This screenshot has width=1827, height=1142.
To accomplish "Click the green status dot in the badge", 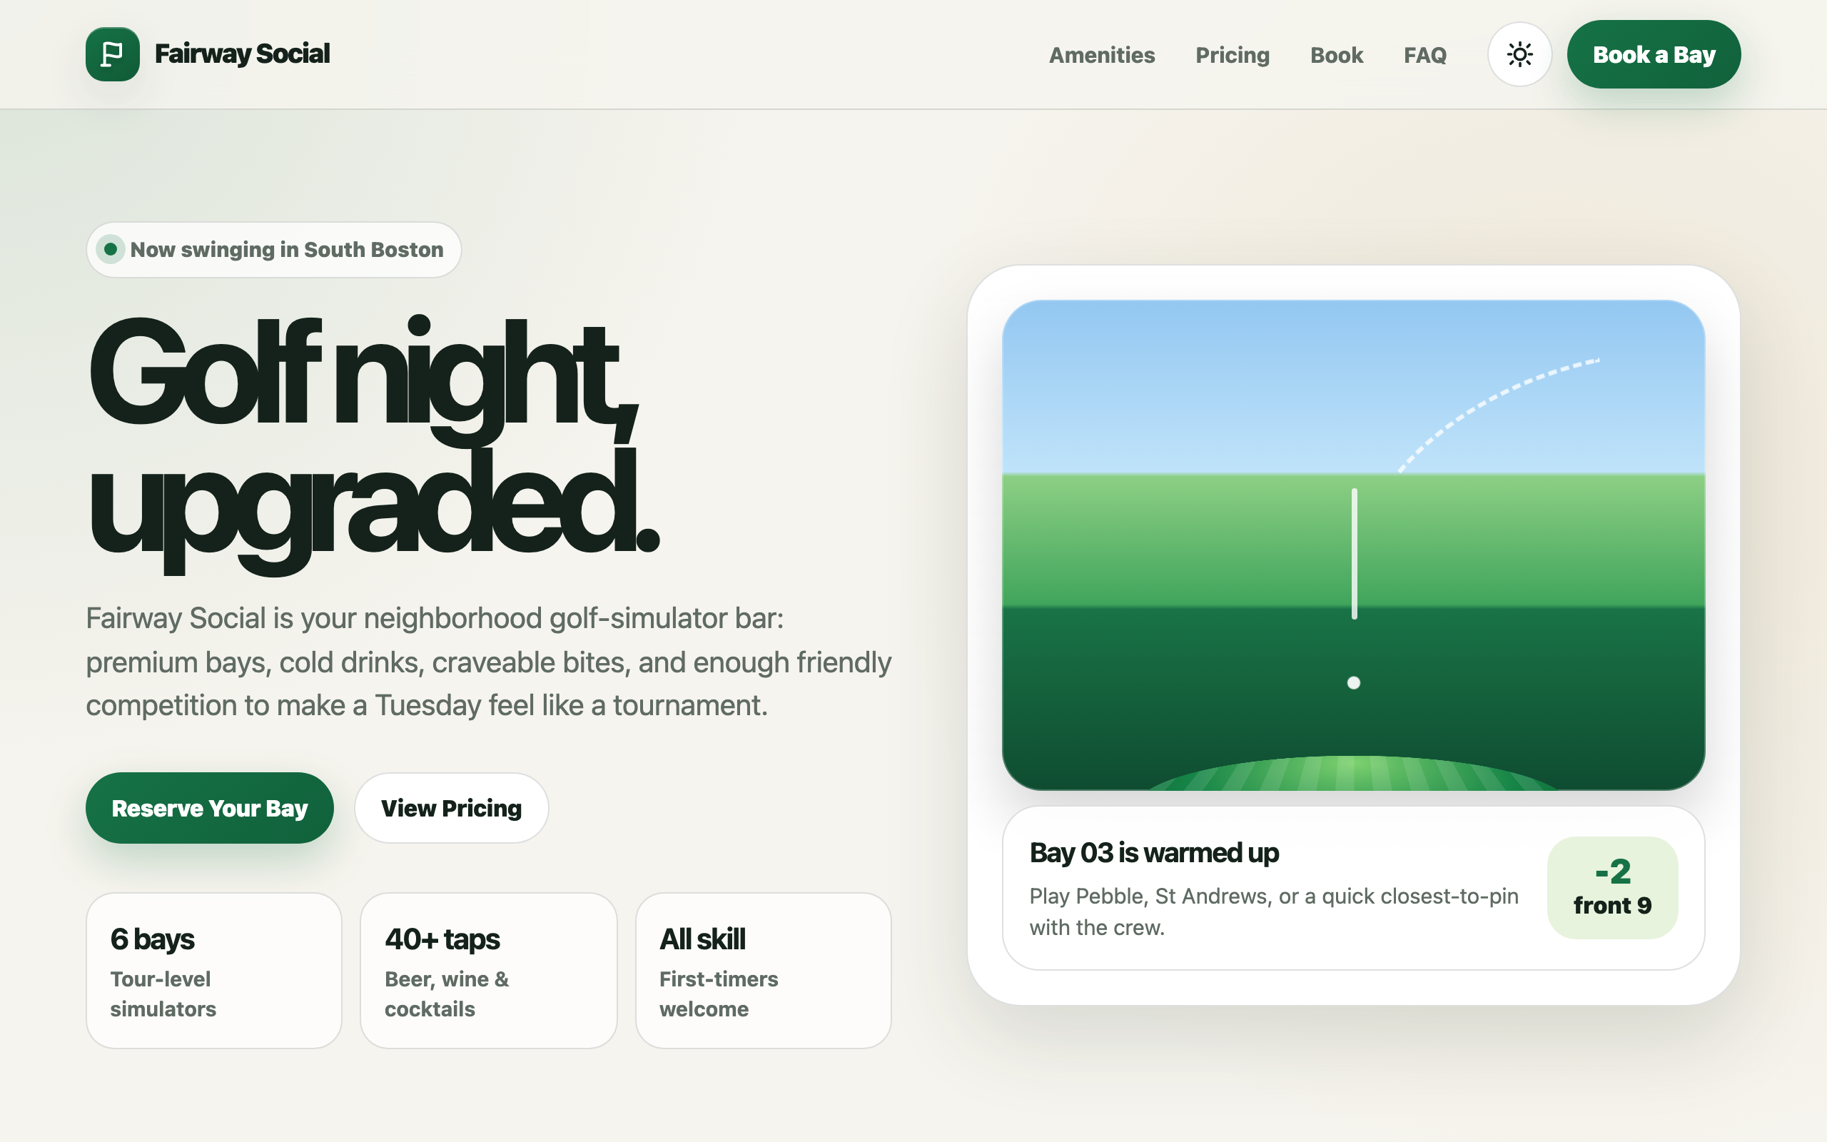I will click(x=110, y=249).
